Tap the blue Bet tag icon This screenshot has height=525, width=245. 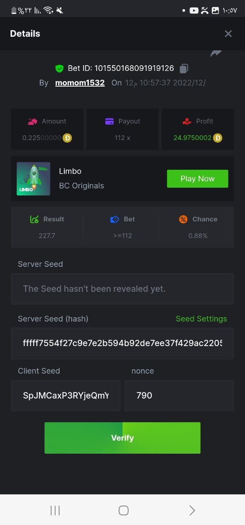pos(115,219)
